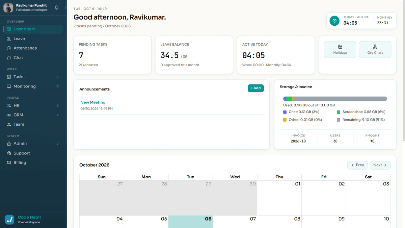Expand the Admin submenu chevron

tap(58, 144)
